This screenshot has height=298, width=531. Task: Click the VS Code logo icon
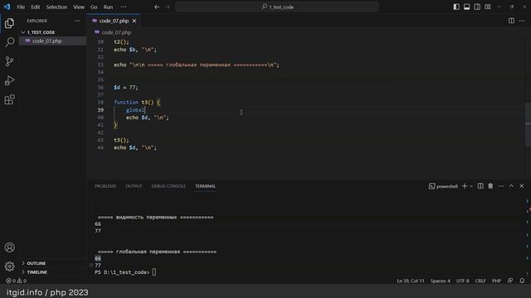point(7,7)
